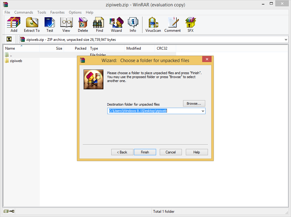
Task: Open the File menu
Action: [7, 12]
